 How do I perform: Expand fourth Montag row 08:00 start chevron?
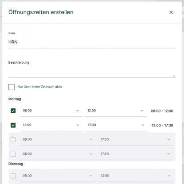pyautogui.click(x=91, y=154)
